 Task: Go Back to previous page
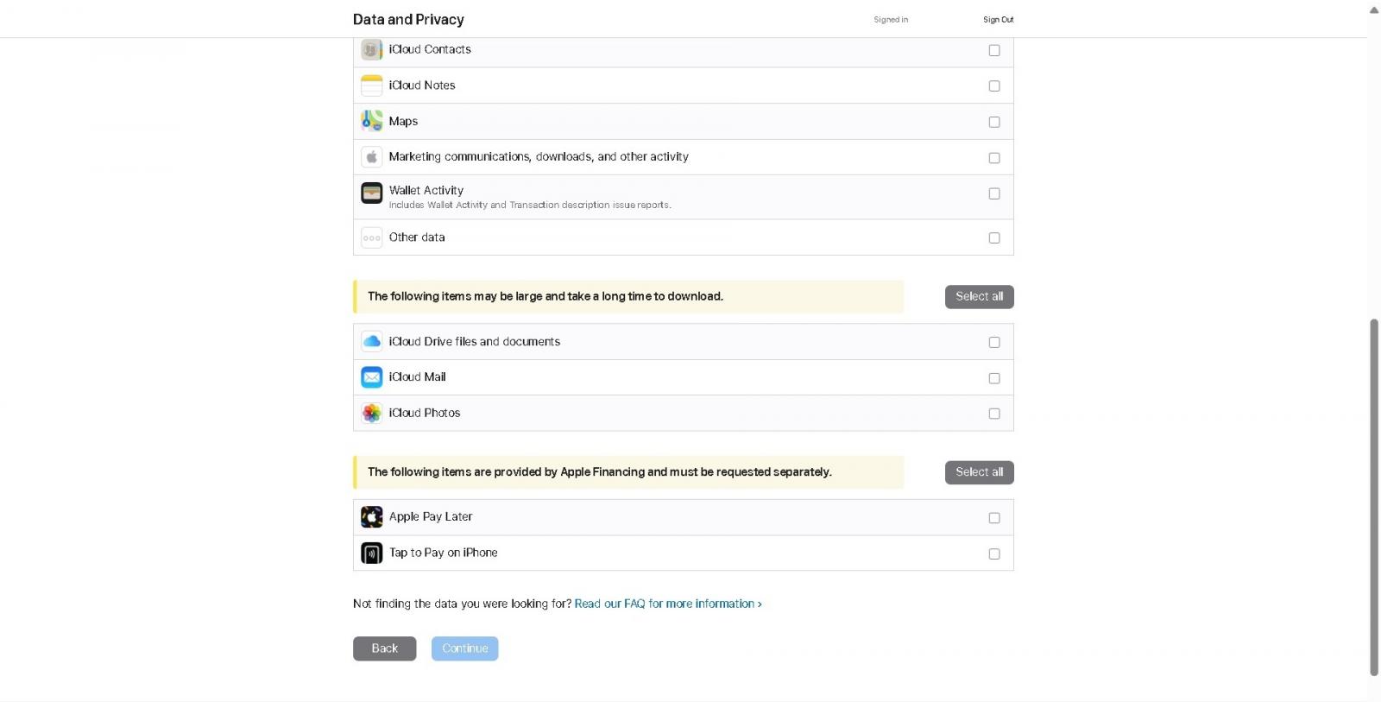click(384, 648)
